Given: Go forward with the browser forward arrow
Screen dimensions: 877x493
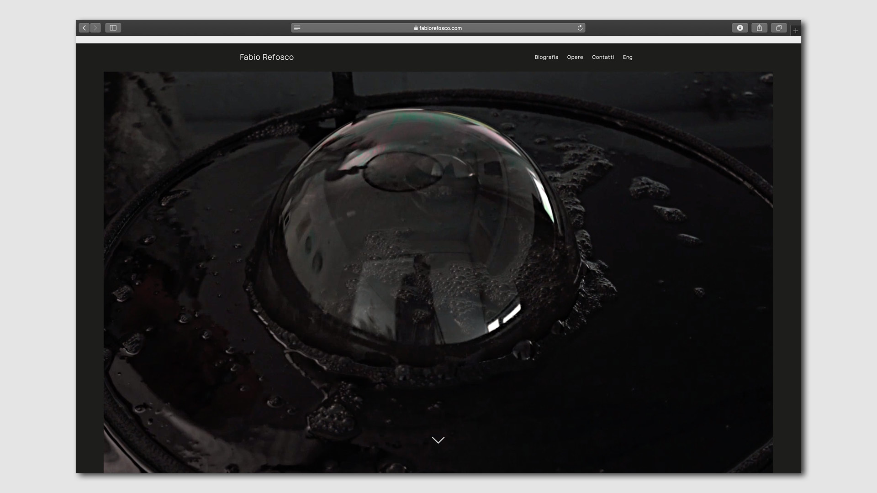Looking at the screenshot, I should click(x=95, y=28).
